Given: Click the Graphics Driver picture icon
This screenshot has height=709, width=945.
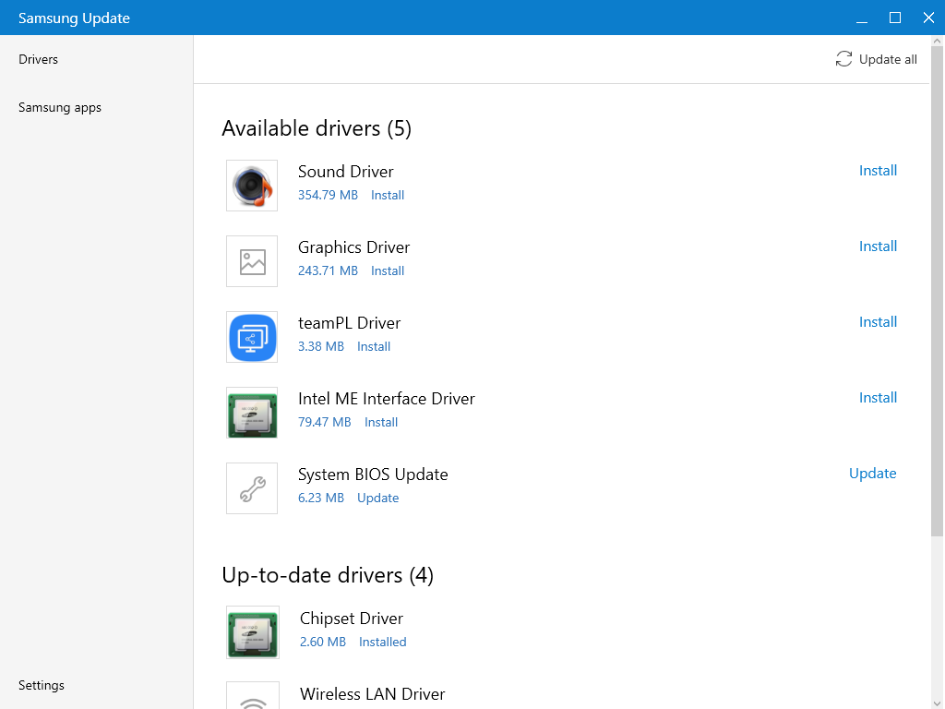Looking at the screenshot, I should 251,260.
